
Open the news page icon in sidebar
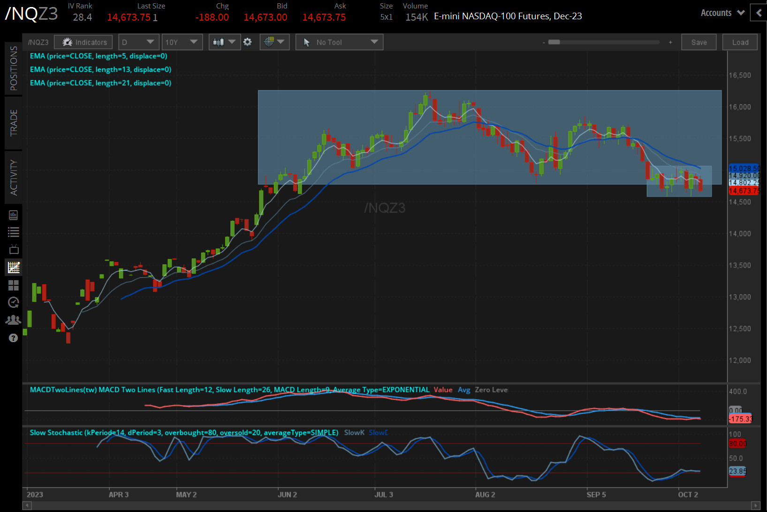(14, 215)
